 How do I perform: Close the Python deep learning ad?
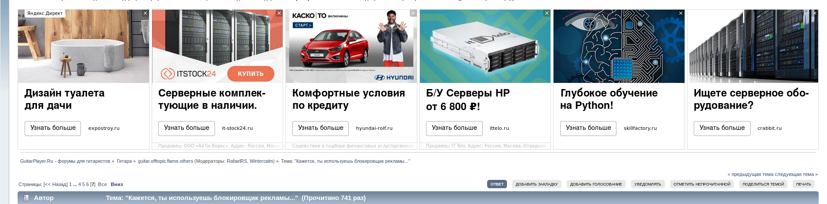tap(681, 13)
